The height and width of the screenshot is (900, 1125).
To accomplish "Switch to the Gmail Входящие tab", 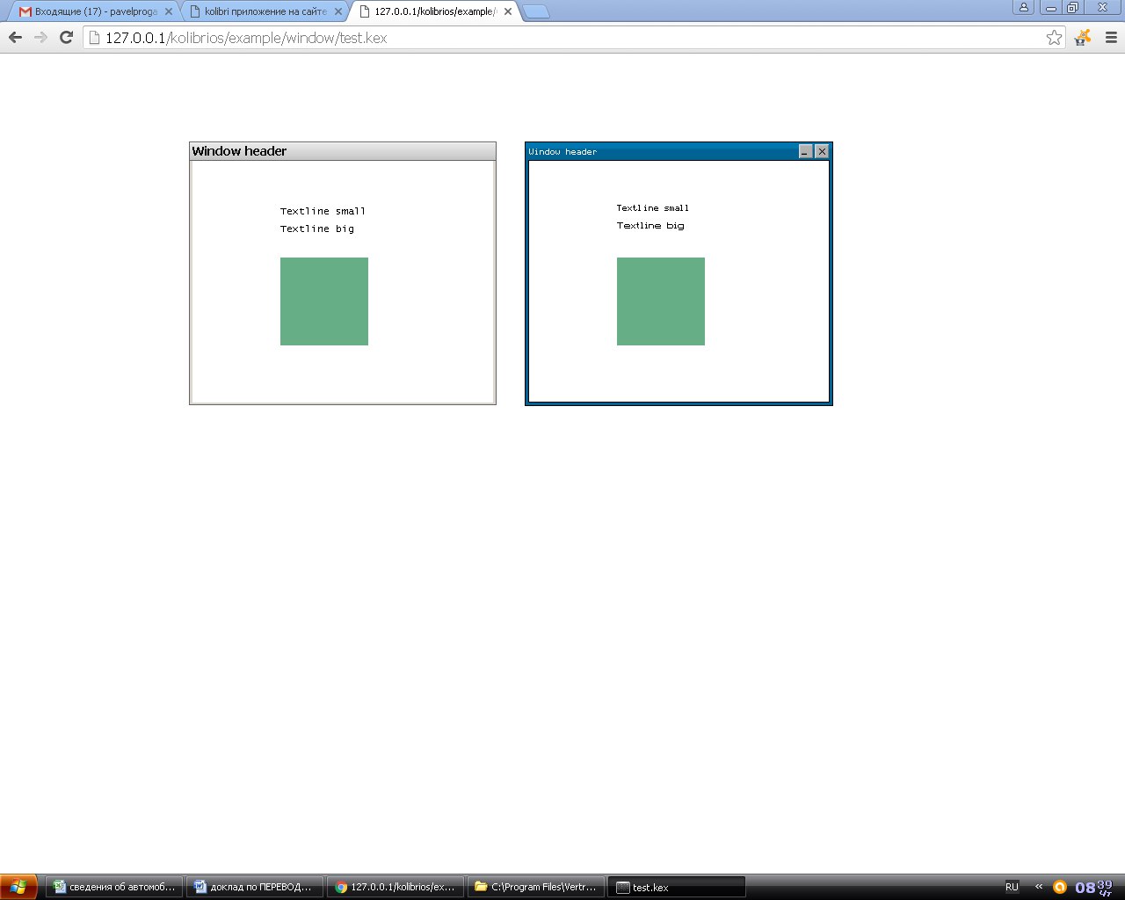I will [x=88, y=11].
